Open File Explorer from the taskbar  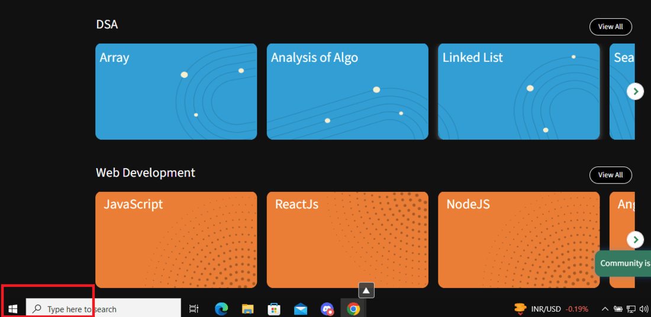click(248, 309)
